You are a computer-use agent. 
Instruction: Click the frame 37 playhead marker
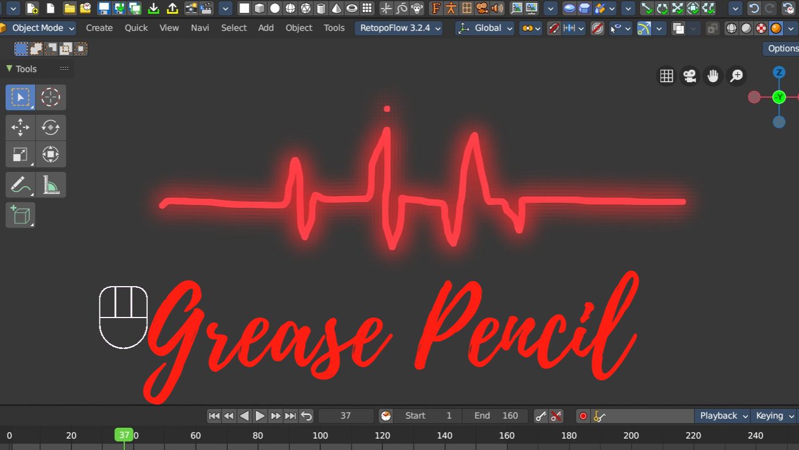[124, 435]
